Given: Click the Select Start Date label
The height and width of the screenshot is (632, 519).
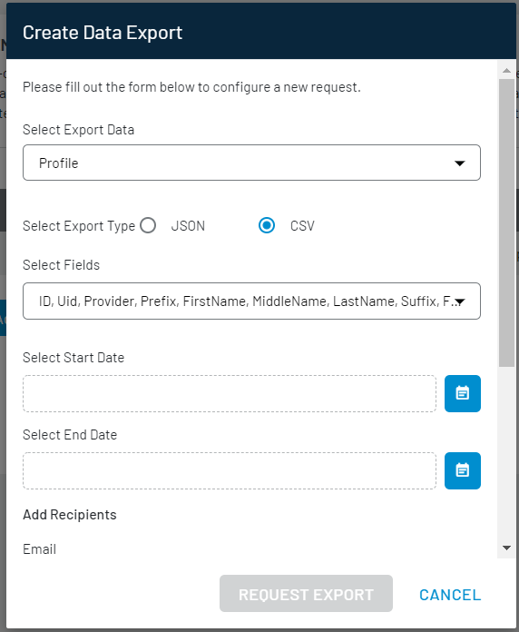Looking at the screenshot, I should pos(73,358).
